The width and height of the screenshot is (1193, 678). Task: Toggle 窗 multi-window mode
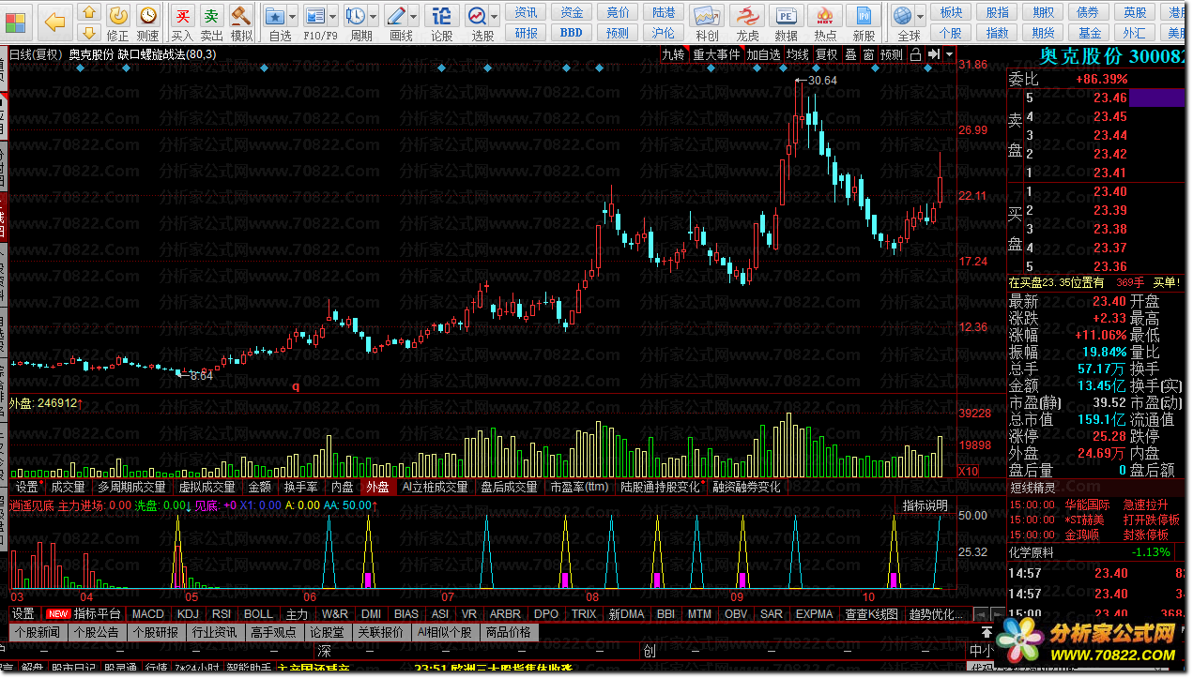click(x=868, y=54)
